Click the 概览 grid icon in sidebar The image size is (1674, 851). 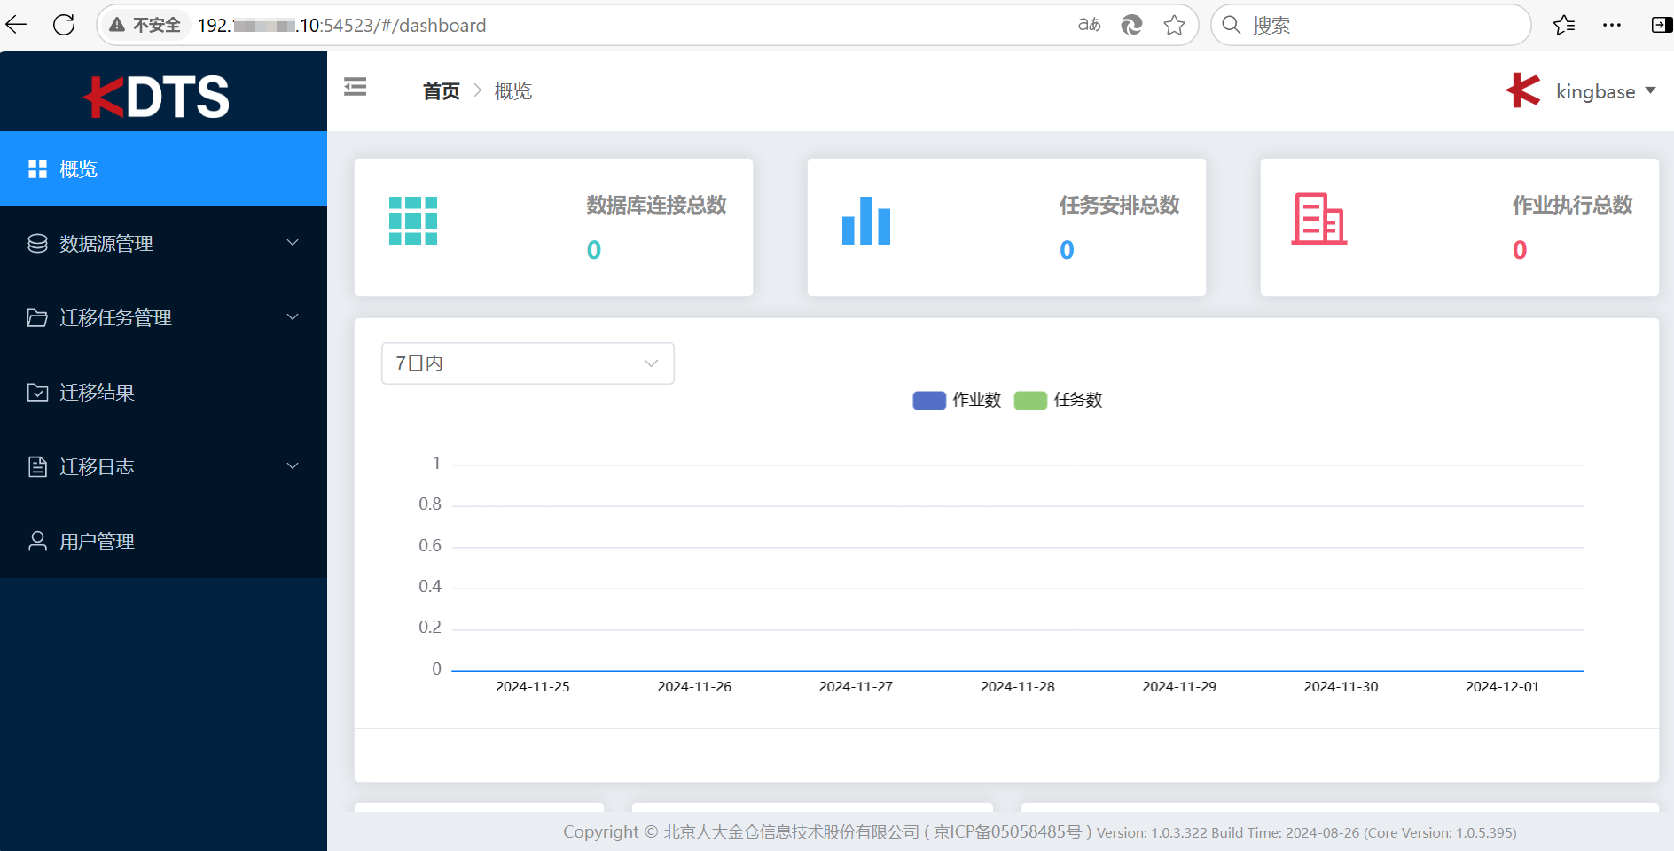(x=37, y=169)
